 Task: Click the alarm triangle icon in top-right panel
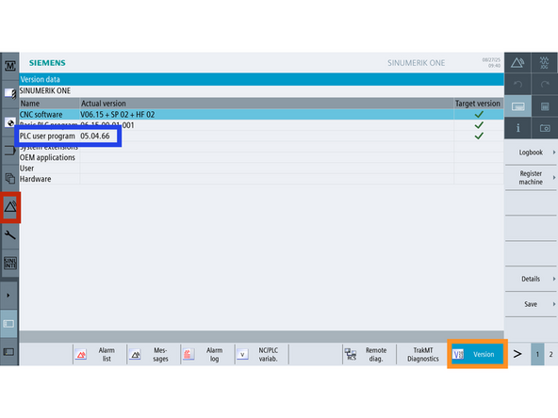point(517,63)
